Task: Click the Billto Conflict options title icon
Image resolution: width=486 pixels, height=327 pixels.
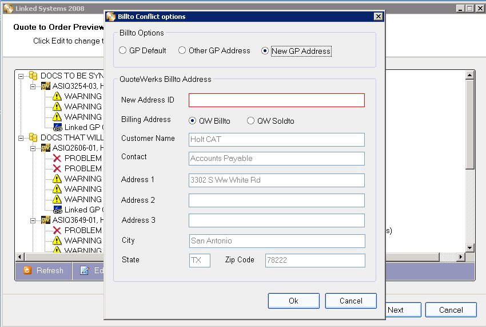Action: click(x=111, y=17)
